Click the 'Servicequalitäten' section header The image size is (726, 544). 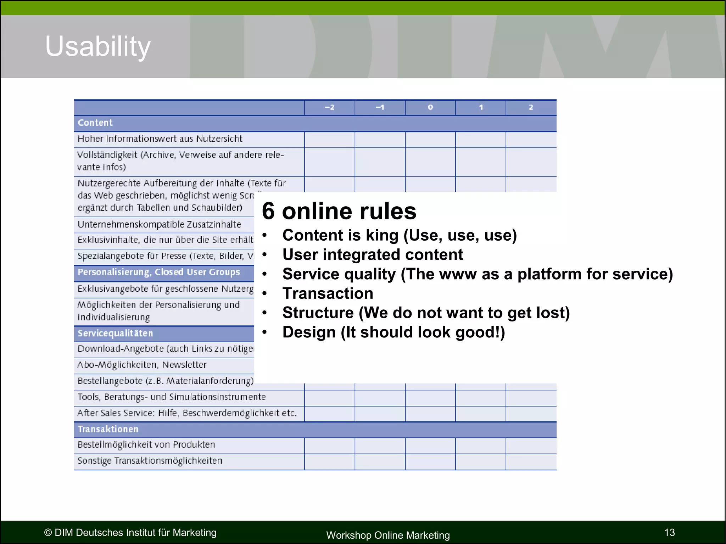[116, 333]
